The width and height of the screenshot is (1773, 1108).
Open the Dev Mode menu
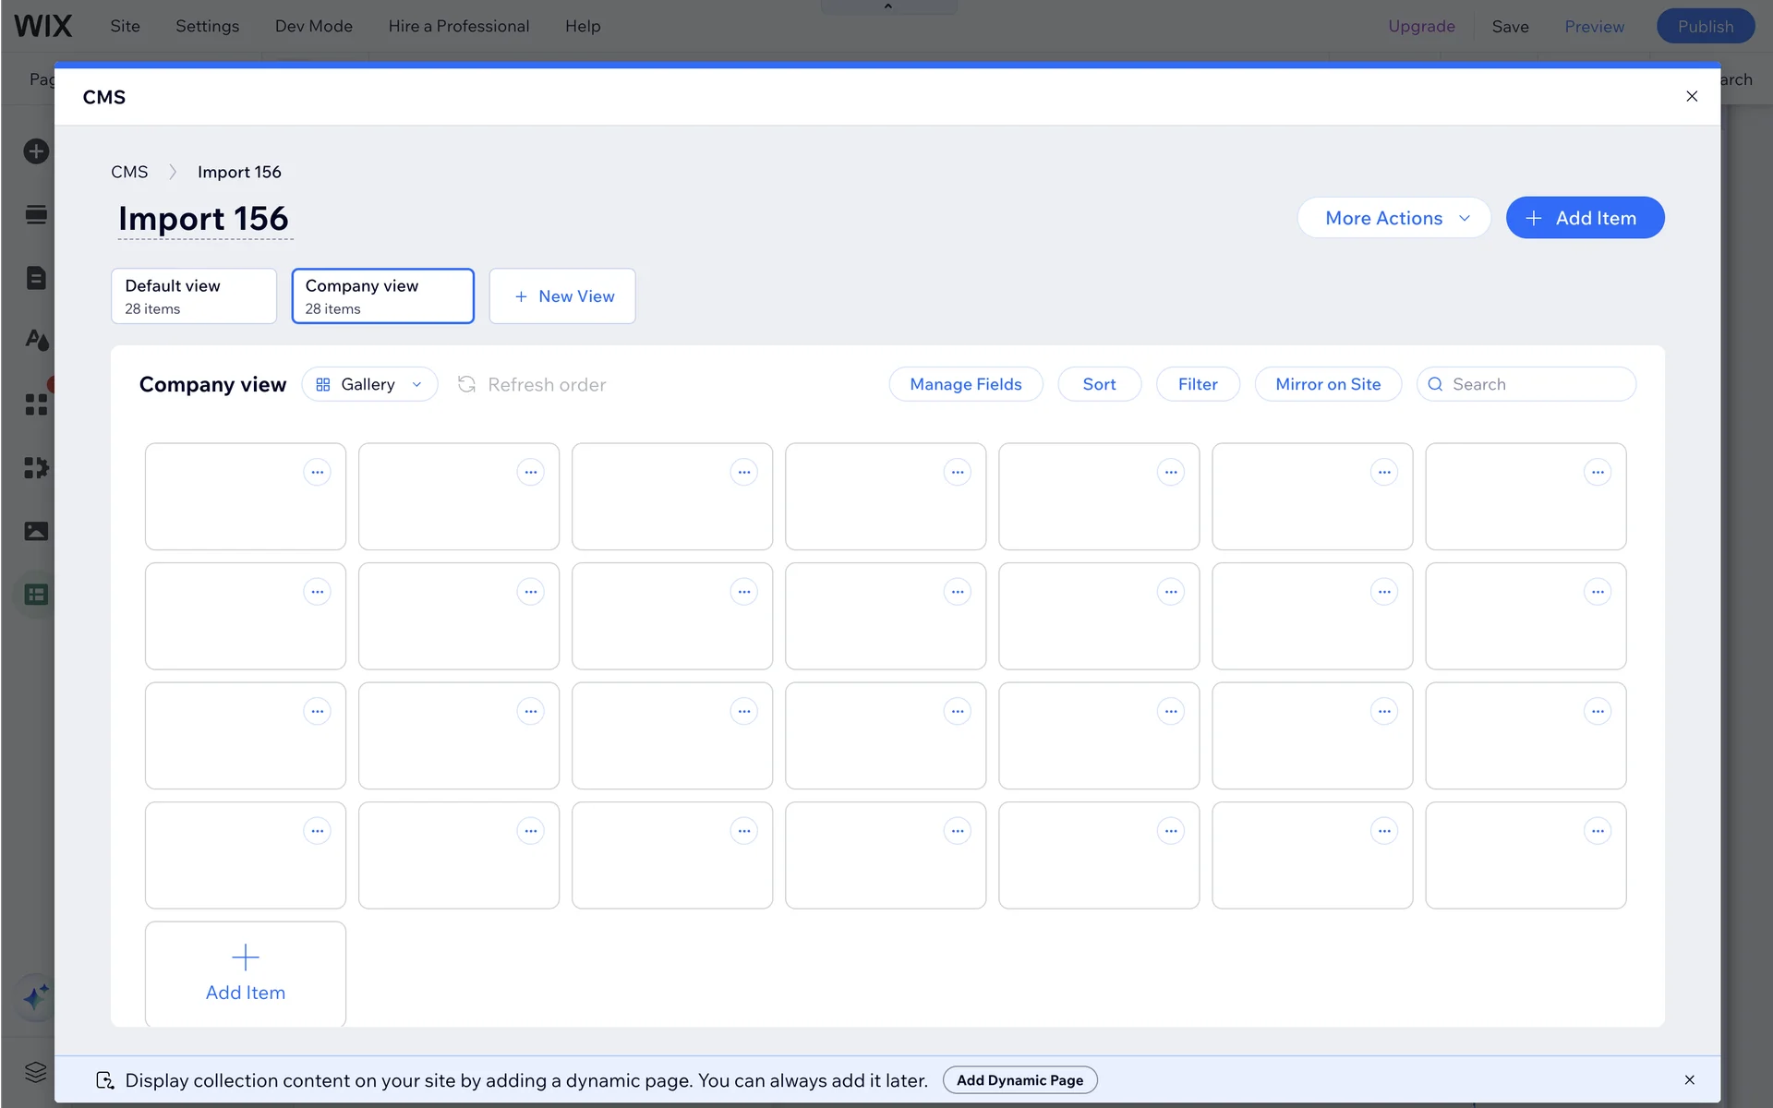tap(313, 26)
